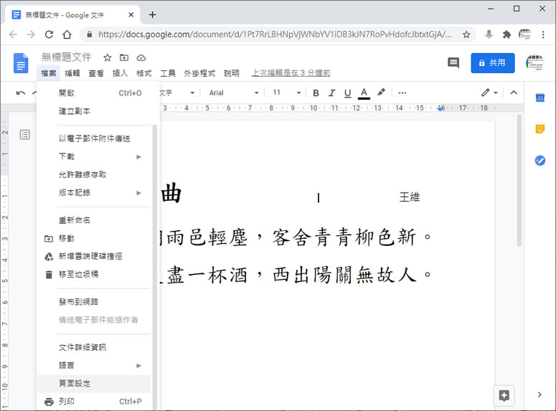Viewport: 556px width, 411px height.
Task: Expand the 語言 submenu
Action: 138,366
